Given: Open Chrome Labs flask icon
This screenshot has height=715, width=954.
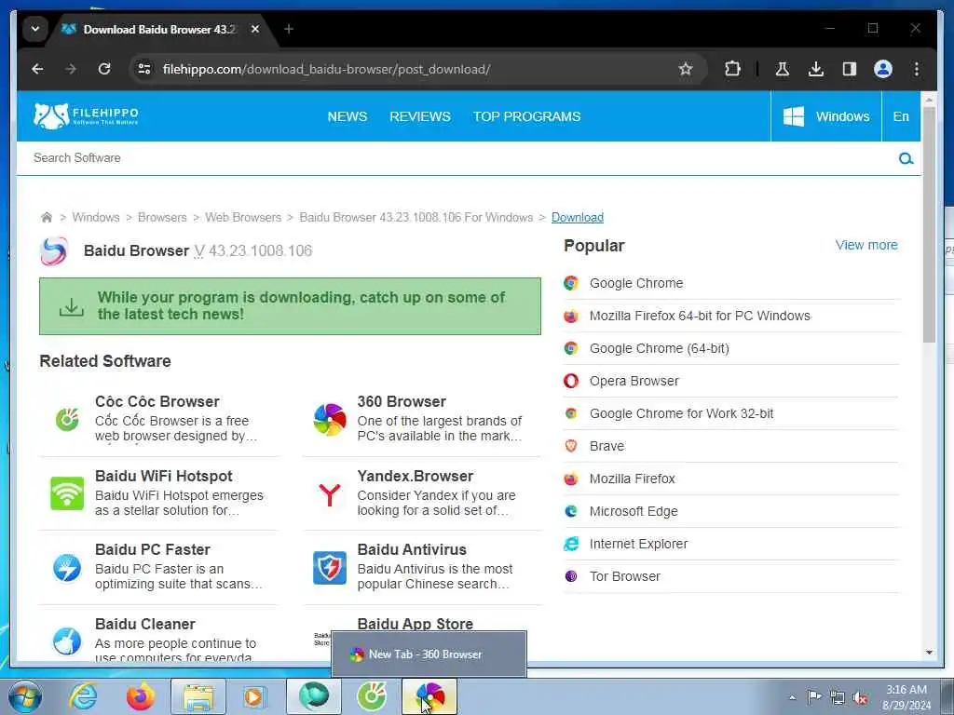Looking at the screenshot, I should click(783, 69).
